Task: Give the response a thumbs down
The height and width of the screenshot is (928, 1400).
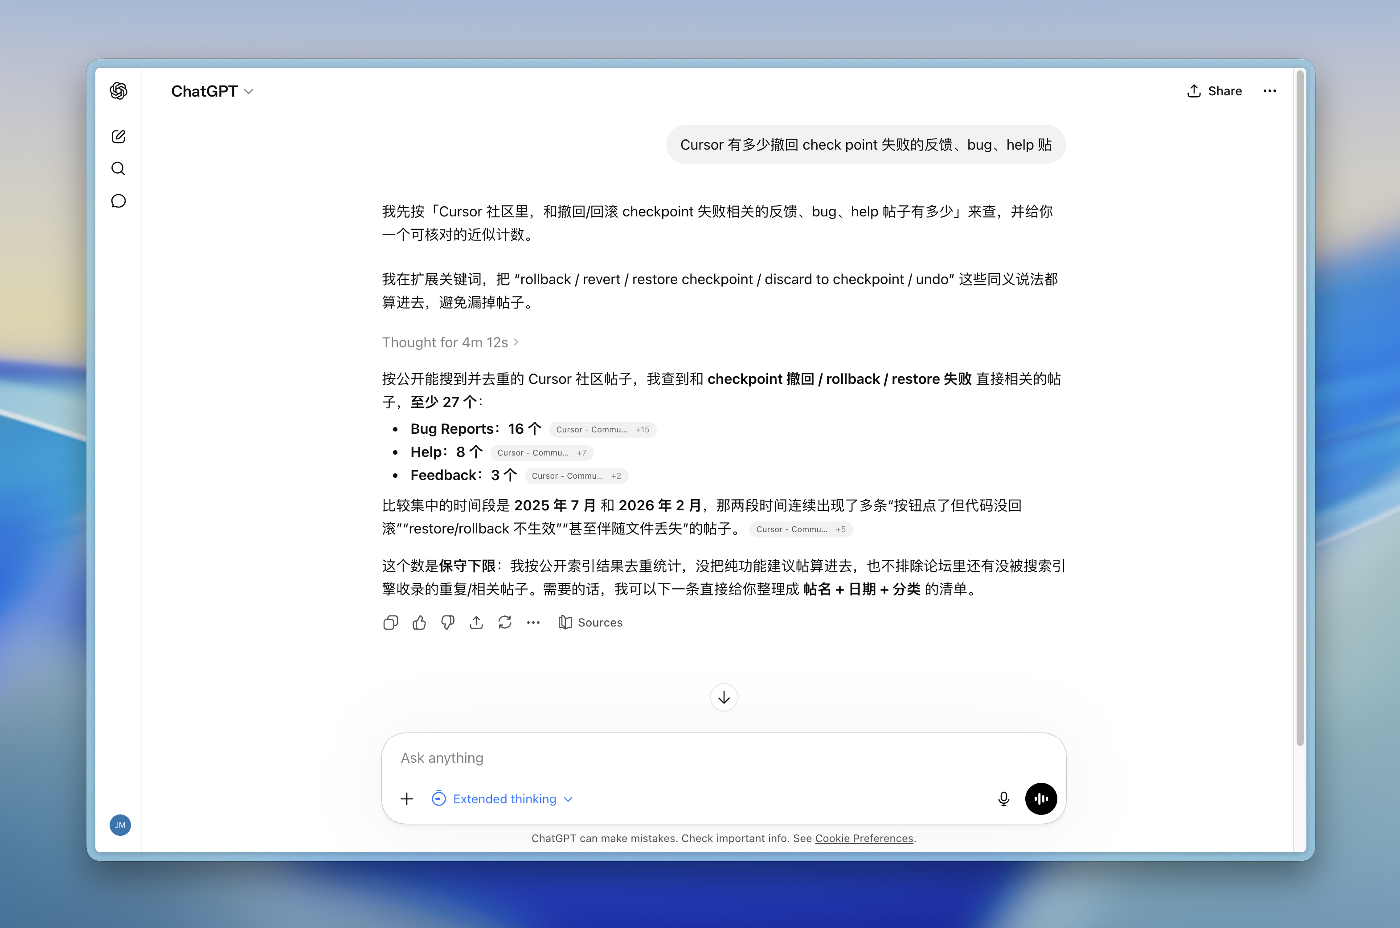Action: [x=448, y=623]
